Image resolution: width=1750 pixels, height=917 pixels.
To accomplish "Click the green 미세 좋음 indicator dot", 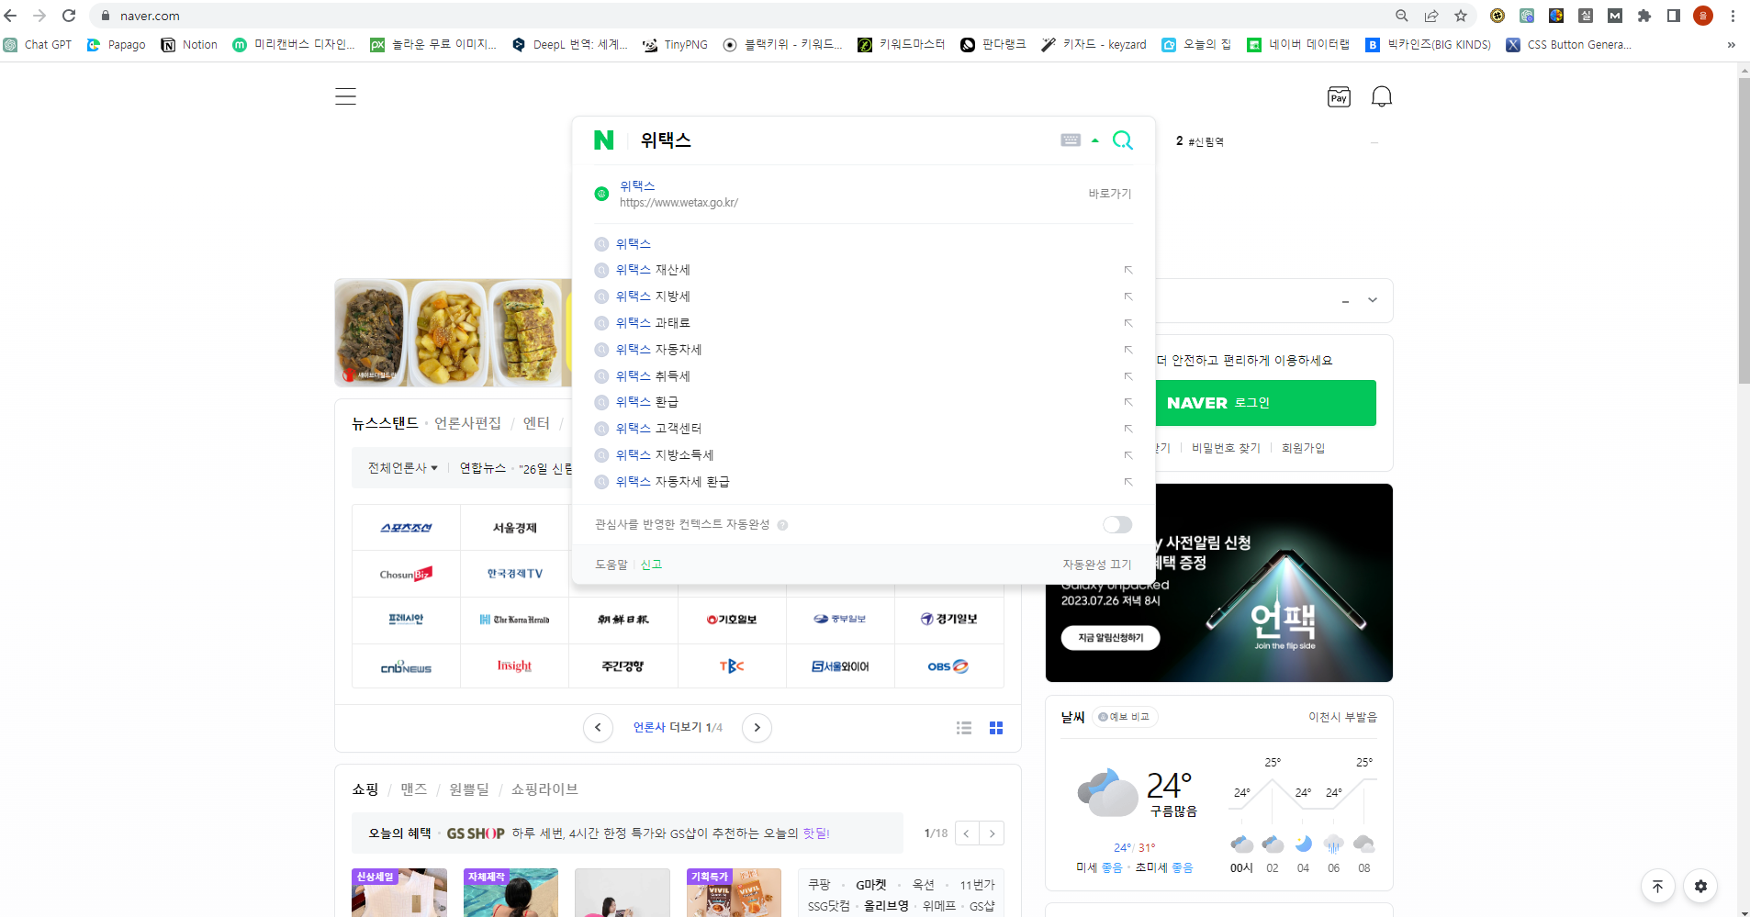I will click(1102, 867).
